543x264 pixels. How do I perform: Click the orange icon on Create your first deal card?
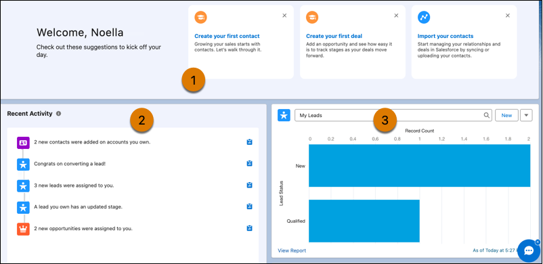[x=312, y=18]
